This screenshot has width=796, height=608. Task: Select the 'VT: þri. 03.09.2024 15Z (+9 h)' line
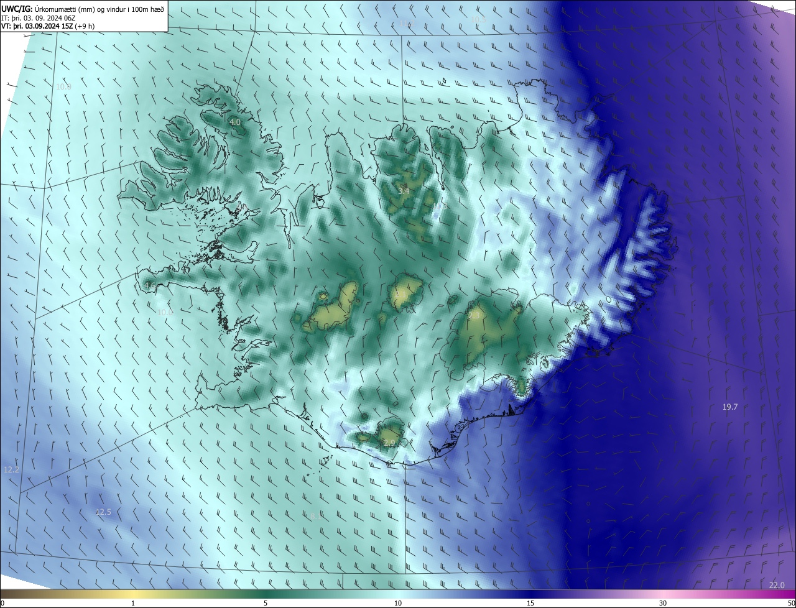tap(49, 27)
